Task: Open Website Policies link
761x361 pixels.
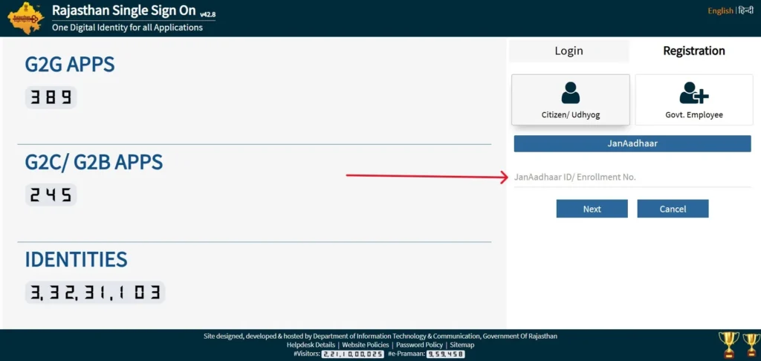Action: (x=366, y=345)
